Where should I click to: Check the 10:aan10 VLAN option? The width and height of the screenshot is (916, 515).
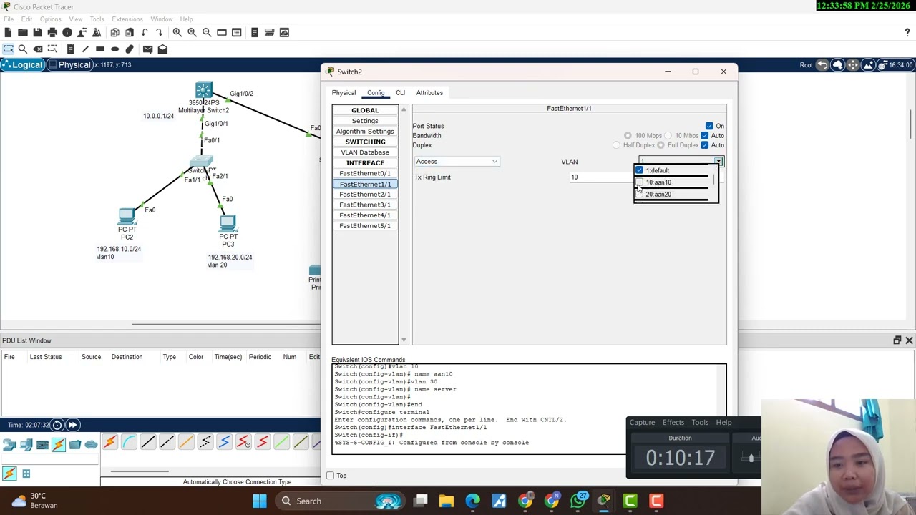[639, 182]
